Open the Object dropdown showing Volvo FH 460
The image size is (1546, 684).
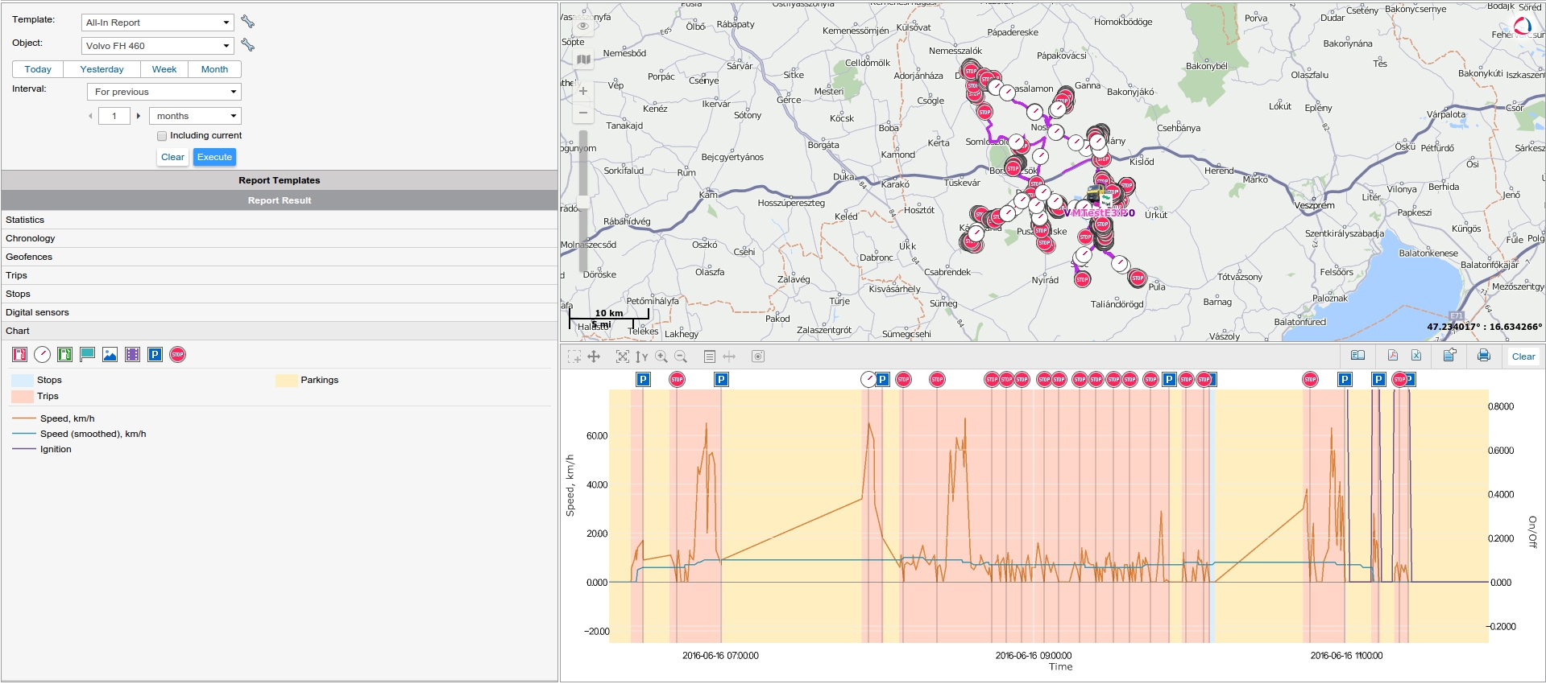click(157, 46)
